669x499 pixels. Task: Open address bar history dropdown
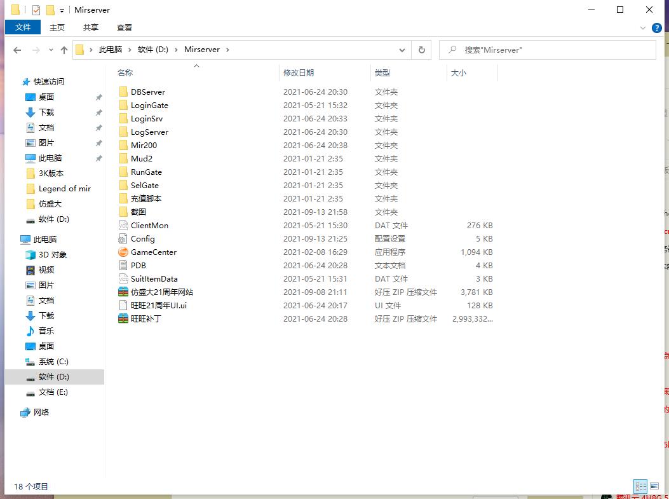coord(402,50)
